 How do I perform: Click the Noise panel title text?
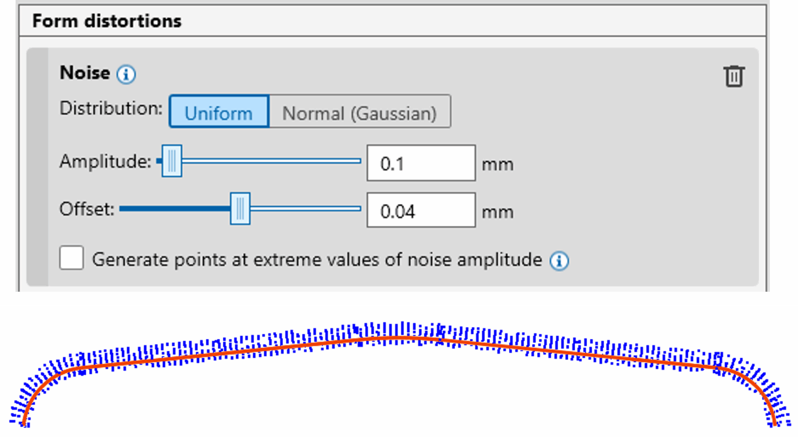click(85, 73)
